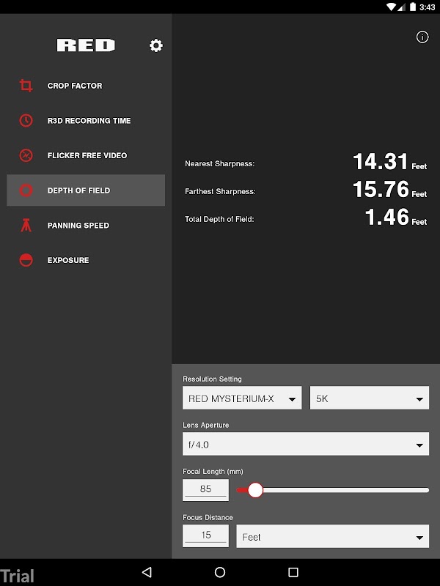The image size is (440, 586).
Task: Expand the f/4.0 Lens Aperture dropdown
Action: click(x=306, y=444)
